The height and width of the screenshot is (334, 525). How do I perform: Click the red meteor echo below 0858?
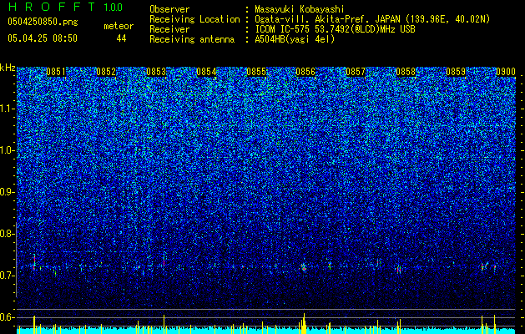pyautogui.click(x=399, y=270)
